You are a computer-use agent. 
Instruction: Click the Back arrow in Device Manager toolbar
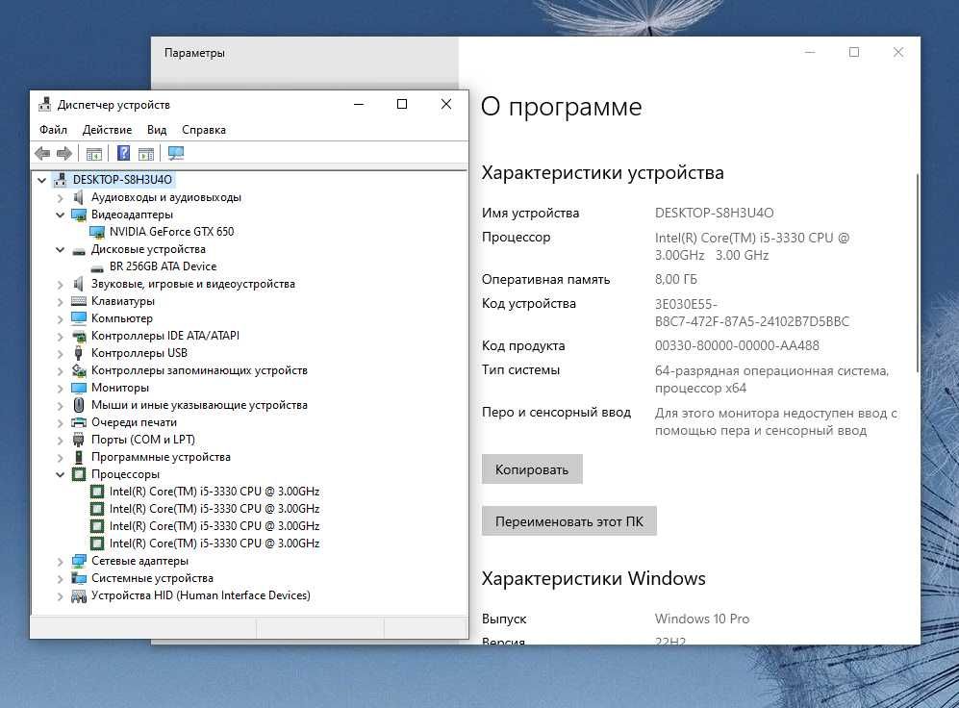tap(42, 154)
